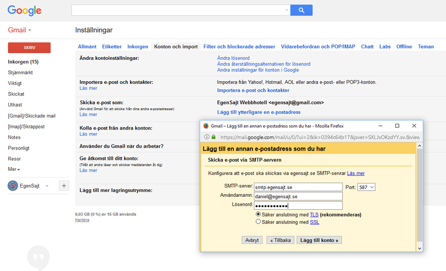The width and height of the screenshot is (446, 271).
Task: Open the Stjärnmärkt folder
Action: pyautogui.click(x=20, y=72)
